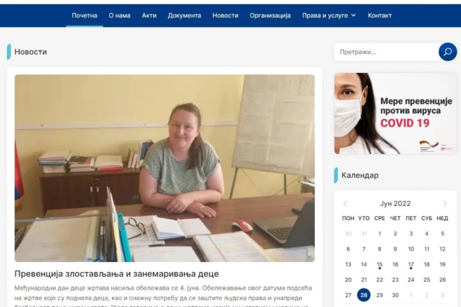461x307 pixels.
Task: Select highlighted date 28 in calendar
Action: click(363, 295)
